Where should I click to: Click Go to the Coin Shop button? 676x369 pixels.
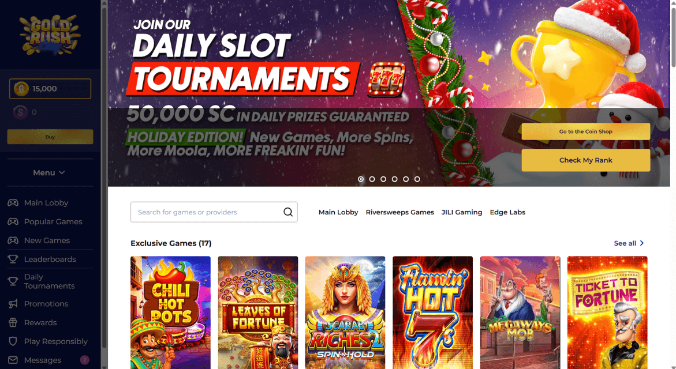[585, 131]
